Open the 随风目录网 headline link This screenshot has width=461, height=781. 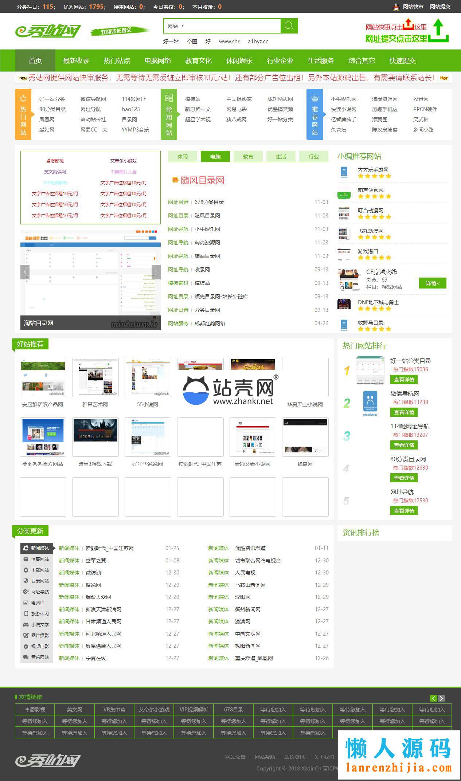(202, 180)
